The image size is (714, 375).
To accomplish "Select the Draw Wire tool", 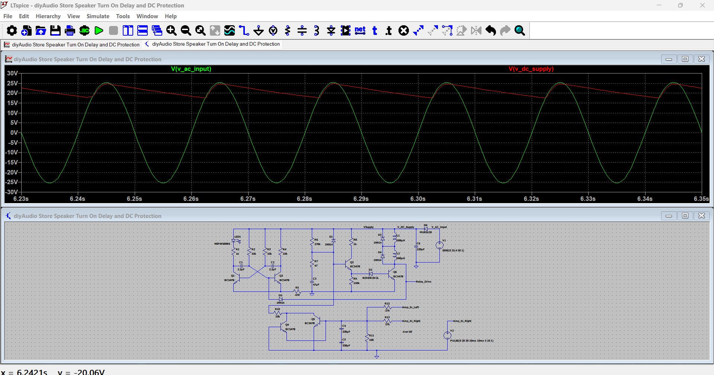I will pos(244,30).
